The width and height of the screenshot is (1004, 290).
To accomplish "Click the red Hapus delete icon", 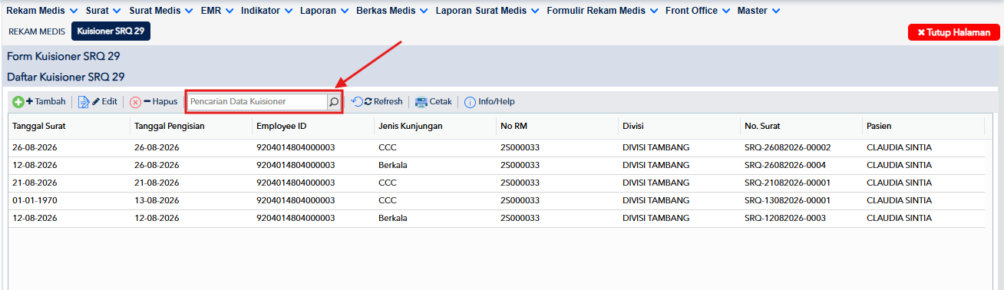I will click(135, 101).
